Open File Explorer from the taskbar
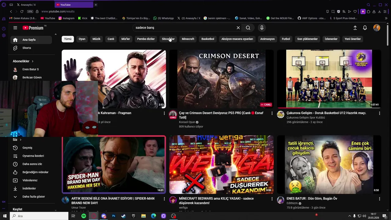The width and height of the screenshot is (391, 220). pos(144,216)
